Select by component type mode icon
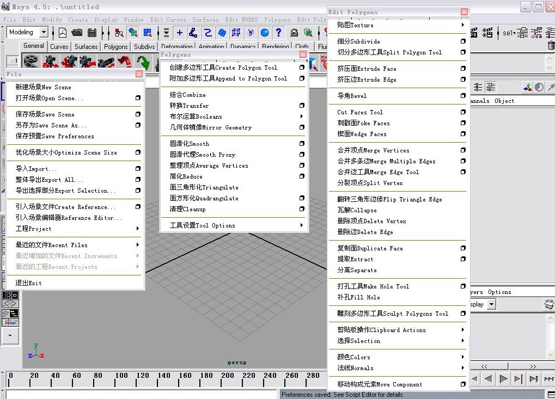The height and width of the screenshot is (399, 555). pos(148,33)
